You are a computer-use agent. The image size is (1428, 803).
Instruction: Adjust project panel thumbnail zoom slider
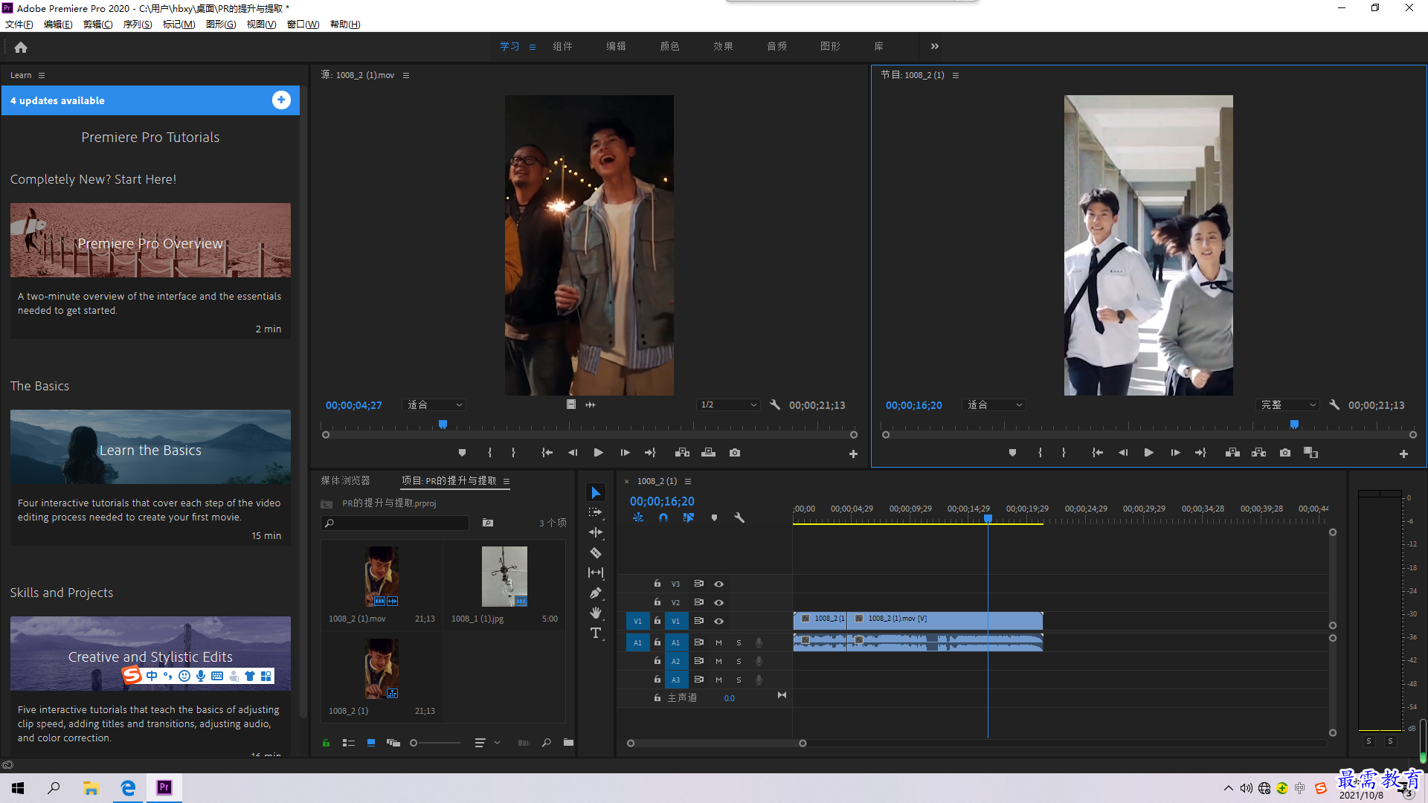click(414, 743)
